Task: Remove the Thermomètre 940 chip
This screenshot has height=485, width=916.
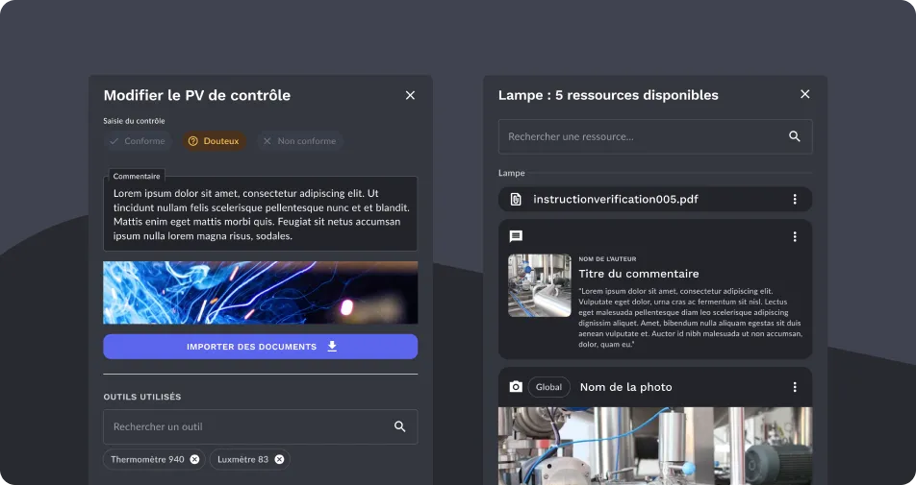Action: pos(194,459)
